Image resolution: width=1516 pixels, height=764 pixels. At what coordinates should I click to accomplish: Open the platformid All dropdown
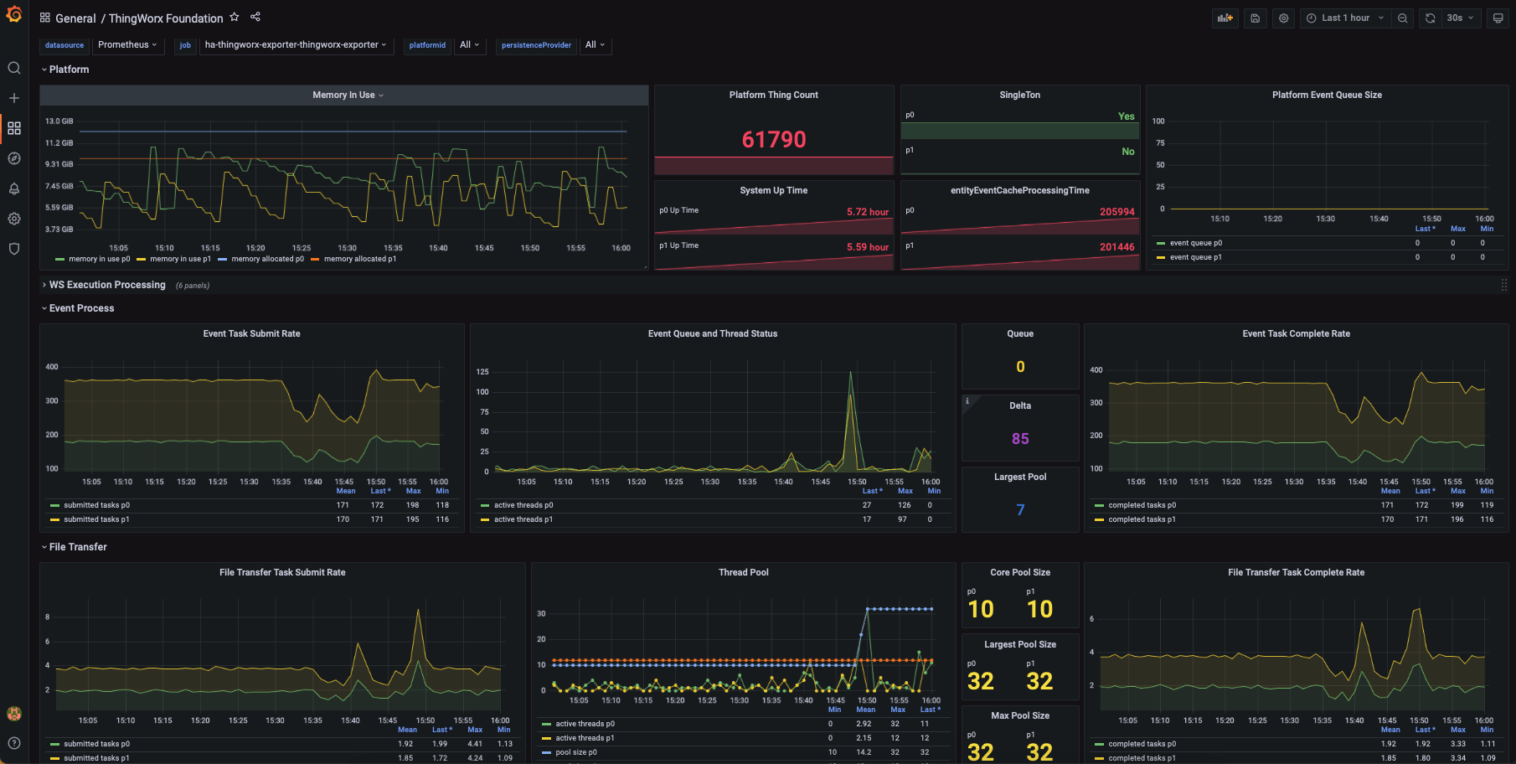pyautogui.click(x=470, y=45)
